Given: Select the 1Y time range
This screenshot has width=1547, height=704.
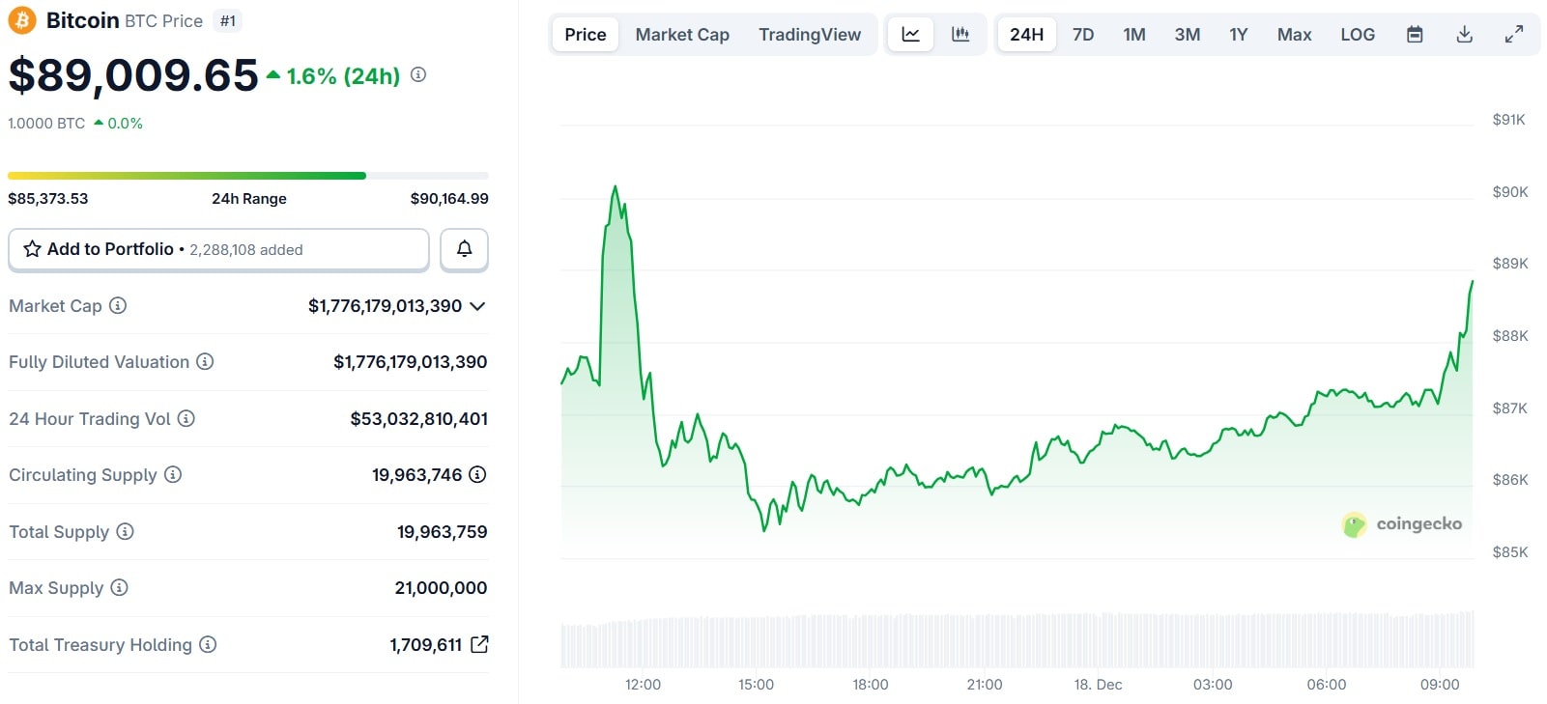Looking at the screenshot, I should [1239, 35].
